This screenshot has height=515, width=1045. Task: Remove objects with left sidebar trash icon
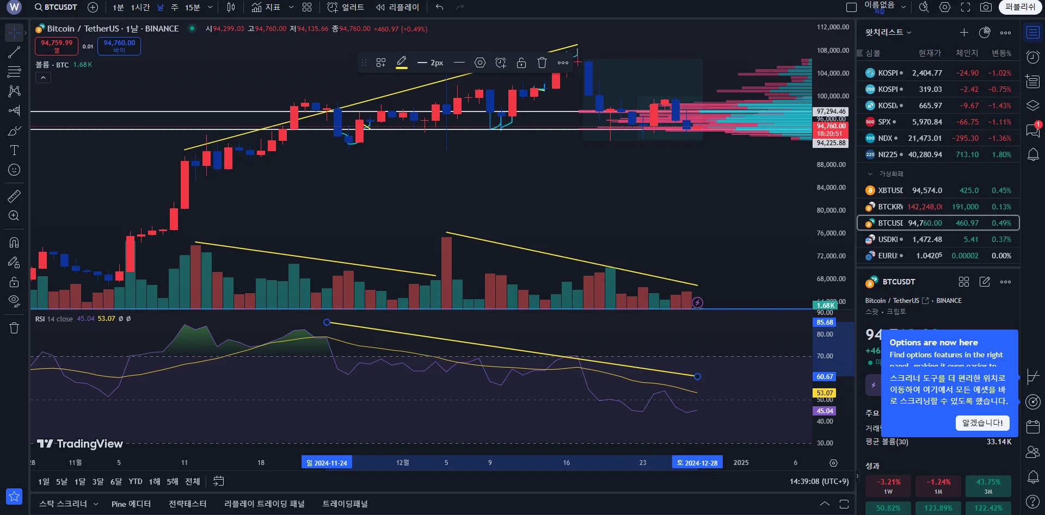pos(14,328)
